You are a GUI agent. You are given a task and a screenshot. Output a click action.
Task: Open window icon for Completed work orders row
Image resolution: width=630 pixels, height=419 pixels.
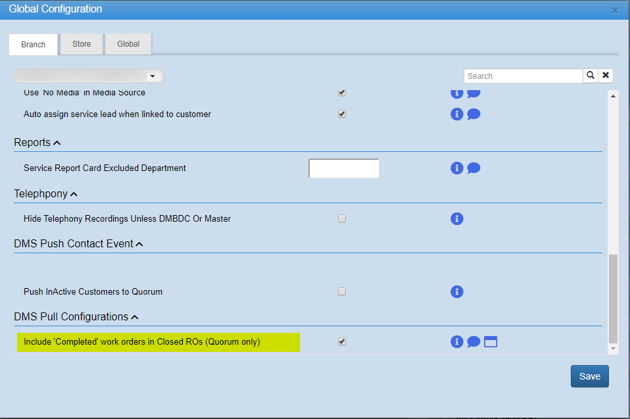pyautogui.click(x=491, y=341)
